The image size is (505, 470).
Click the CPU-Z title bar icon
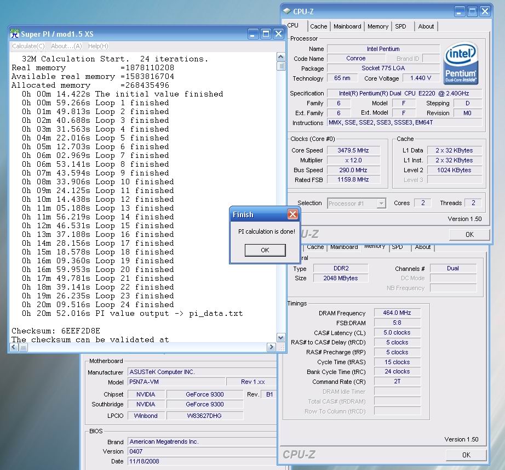pyautogui.click(x=287, y=11)
